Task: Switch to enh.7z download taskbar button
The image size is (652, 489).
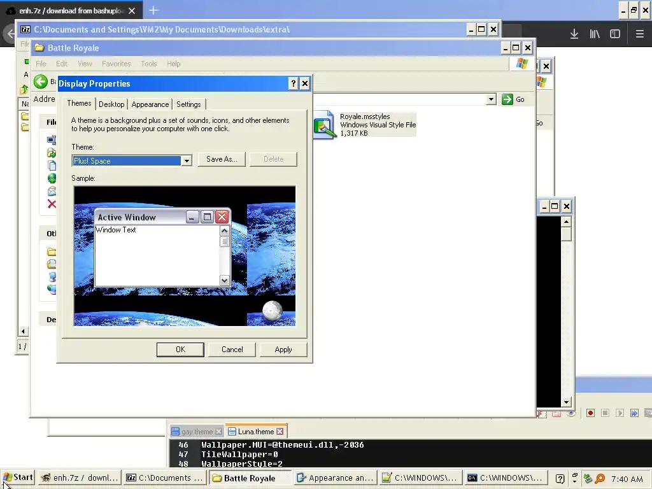Action: pyautogui.click(x=80, y=478)
